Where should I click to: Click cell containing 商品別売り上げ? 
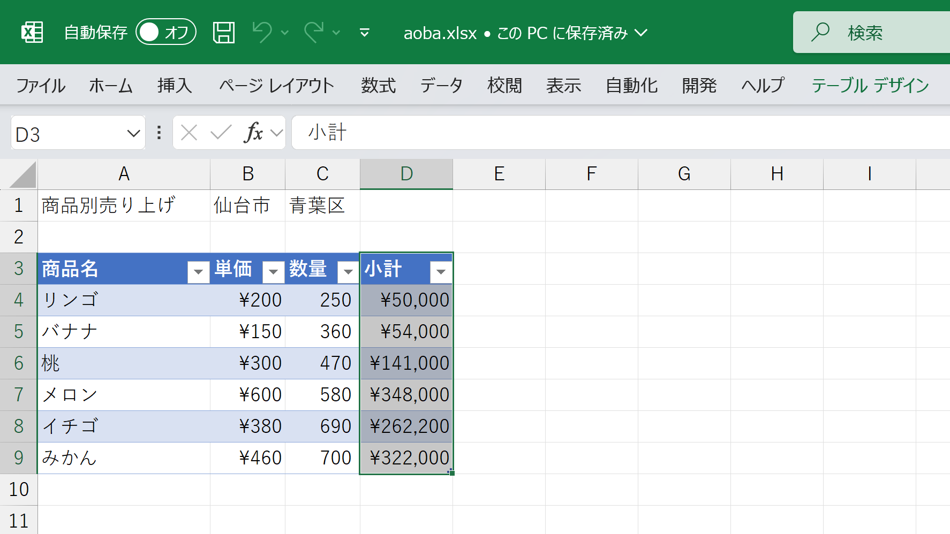124,205
